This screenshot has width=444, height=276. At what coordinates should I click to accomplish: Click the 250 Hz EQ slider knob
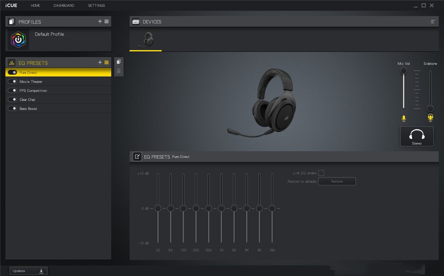[x=196, y=208]
